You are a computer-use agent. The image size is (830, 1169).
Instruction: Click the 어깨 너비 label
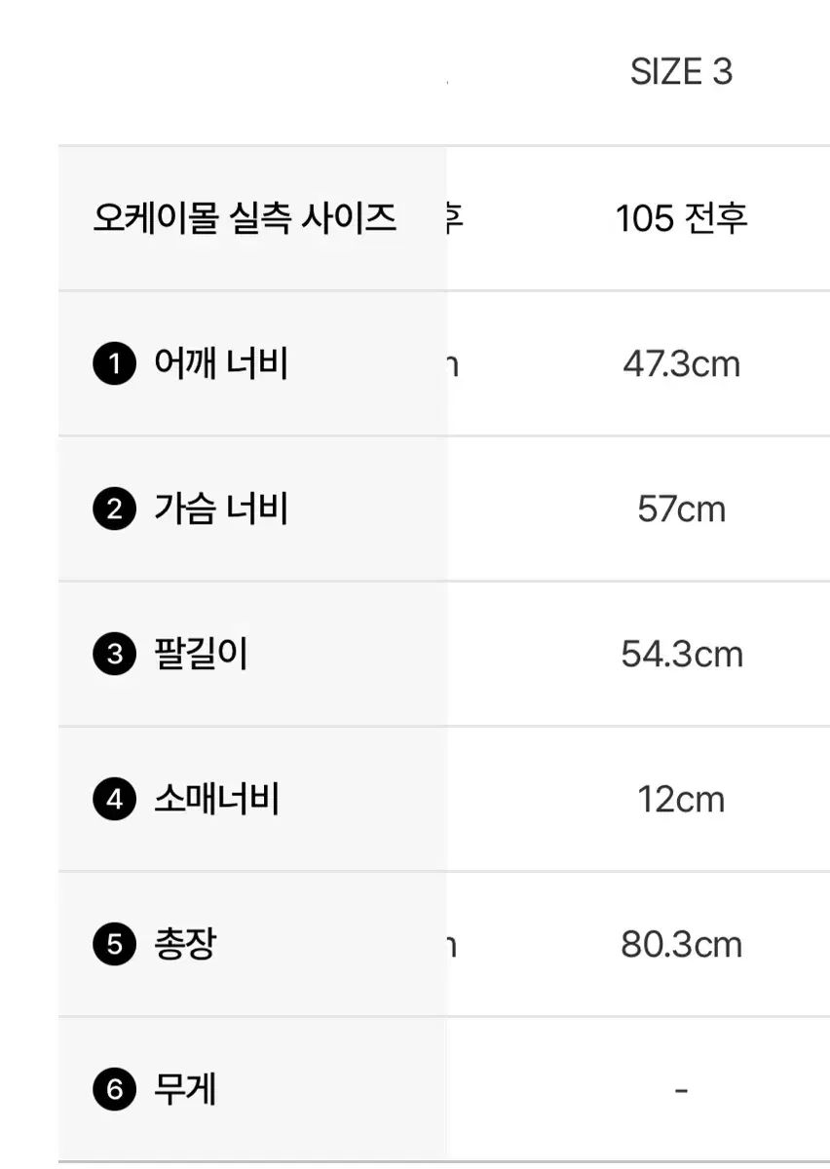click(221, 364)
